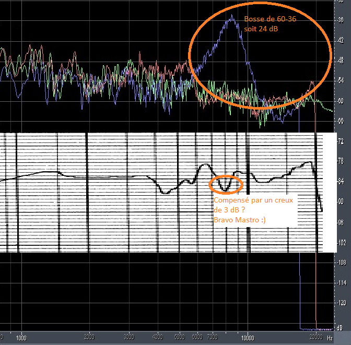The width and height of the screenshot is (351, 345).
Task: Click the small orange circle around the dip
Action: coord(226,184)
